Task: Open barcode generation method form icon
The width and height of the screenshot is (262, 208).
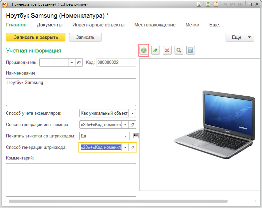Action: [133, 147]
